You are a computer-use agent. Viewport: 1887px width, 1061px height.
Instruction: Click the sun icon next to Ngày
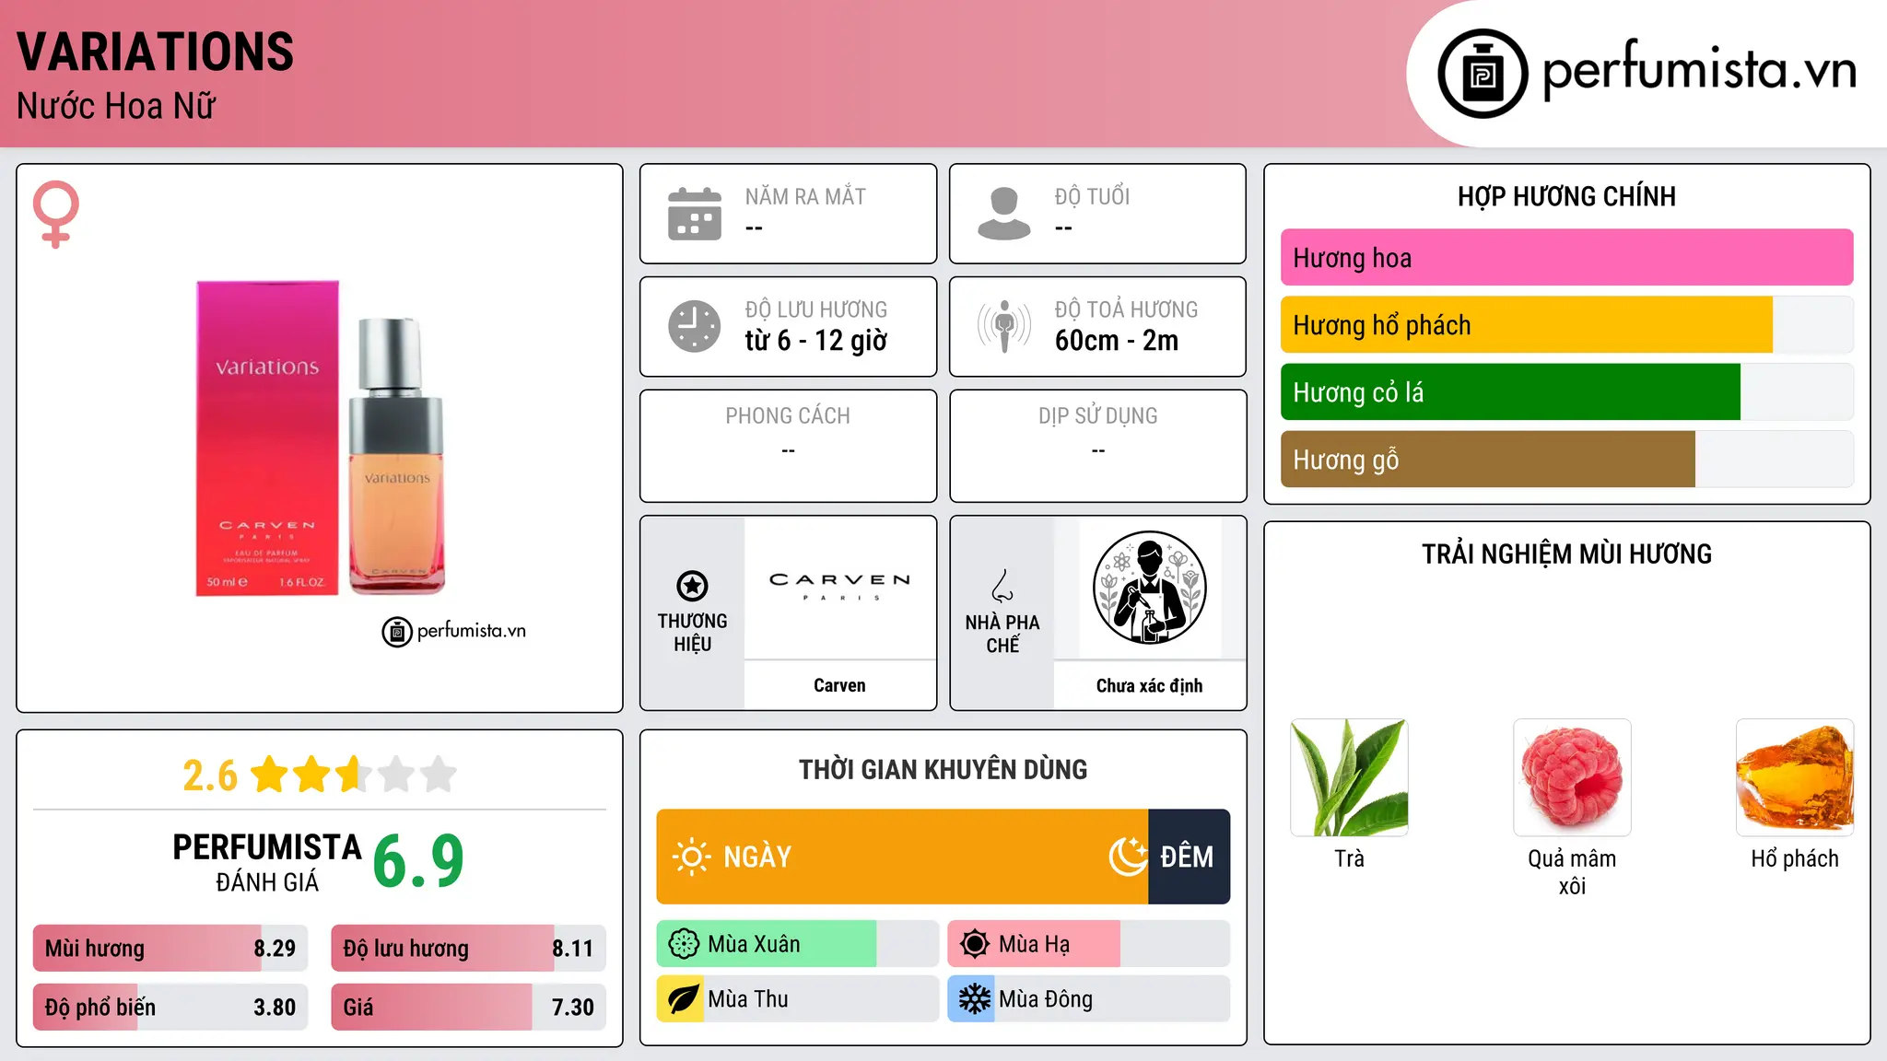[x=691, y=857]
